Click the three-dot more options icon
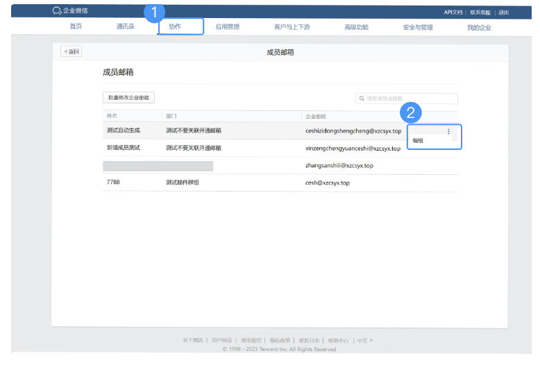Viewport: 540px width, 365px height. click(x=448, y=132)
